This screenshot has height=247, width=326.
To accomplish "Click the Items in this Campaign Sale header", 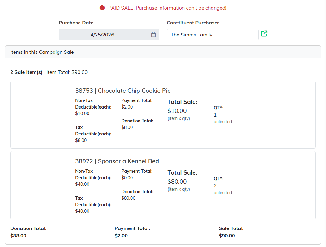I will pyautogui.click(x=163, y=52).
